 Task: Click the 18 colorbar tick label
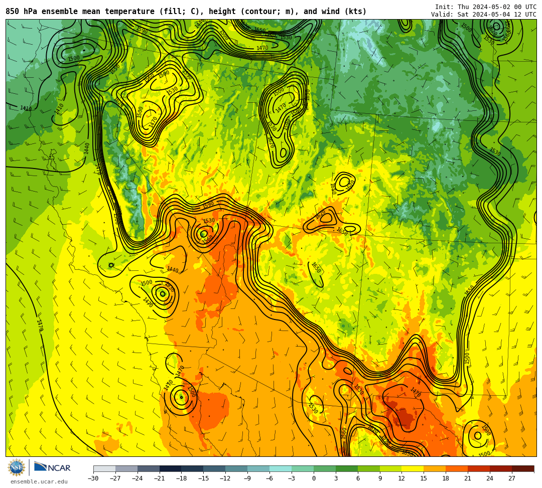click(446, 478)
